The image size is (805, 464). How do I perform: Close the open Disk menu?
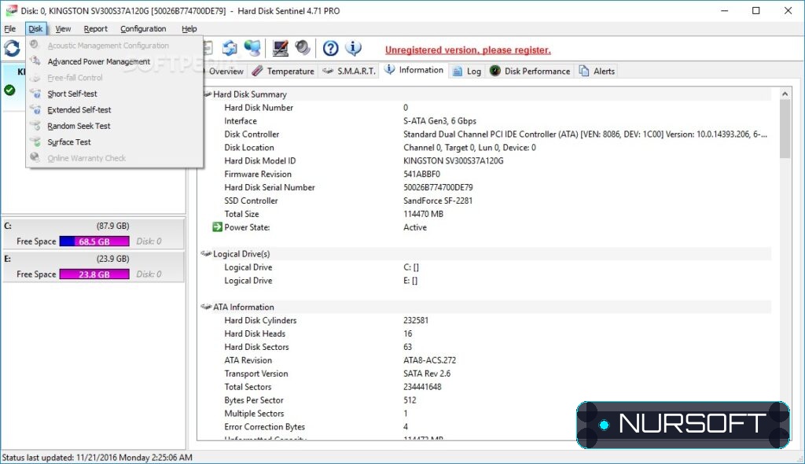(x=35, y=29)
